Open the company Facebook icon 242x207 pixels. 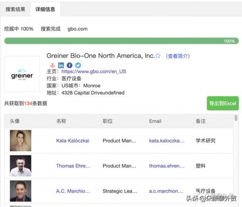click(69, 65)
